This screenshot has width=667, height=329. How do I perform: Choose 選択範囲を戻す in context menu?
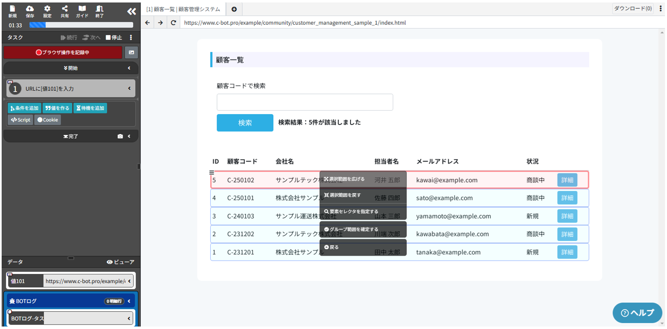(363, 195)
